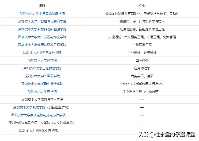
Task: Select the 应用物理学 cell
Action: (x=142, y=68)
